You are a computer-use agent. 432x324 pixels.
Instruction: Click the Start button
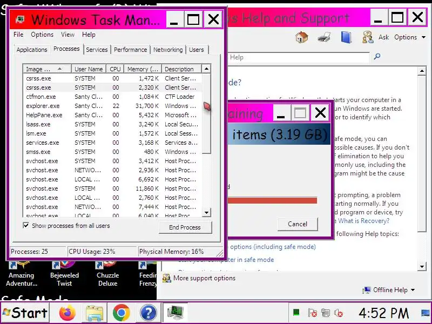pos(25,313)
